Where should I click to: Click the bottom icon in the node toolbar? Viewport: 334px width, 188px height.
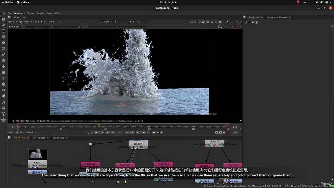tap(3, 120)
